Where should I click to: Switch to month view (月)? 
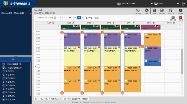pos(82,18)
